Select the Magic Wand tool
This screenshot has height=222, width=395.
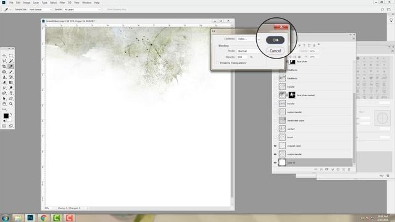11,61
